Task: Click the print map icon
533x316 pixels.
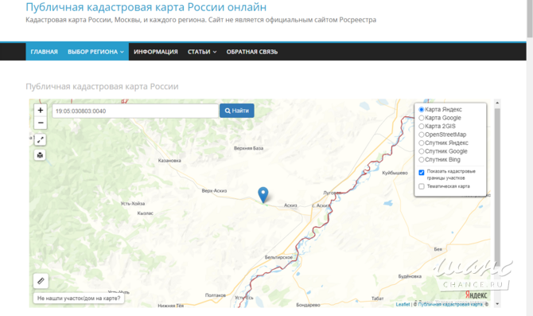Action: (40, 155)
